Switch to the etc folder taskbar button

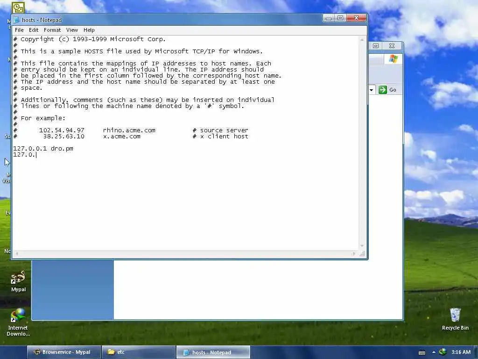(138, 352)
